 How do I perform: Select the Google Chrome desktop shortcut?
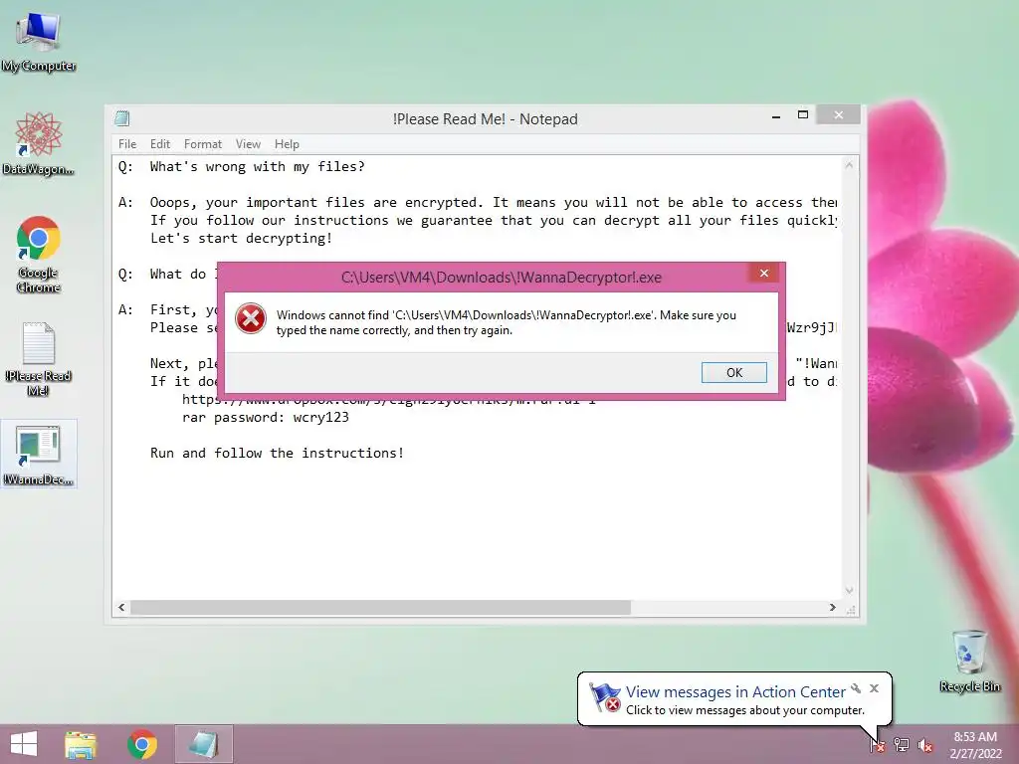(39, 254)
